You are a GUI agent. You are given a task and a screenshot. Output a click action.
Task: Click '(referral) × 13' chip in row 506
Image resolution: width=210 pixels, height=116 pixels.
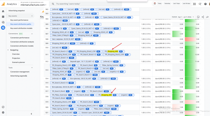tap(59, 29)
